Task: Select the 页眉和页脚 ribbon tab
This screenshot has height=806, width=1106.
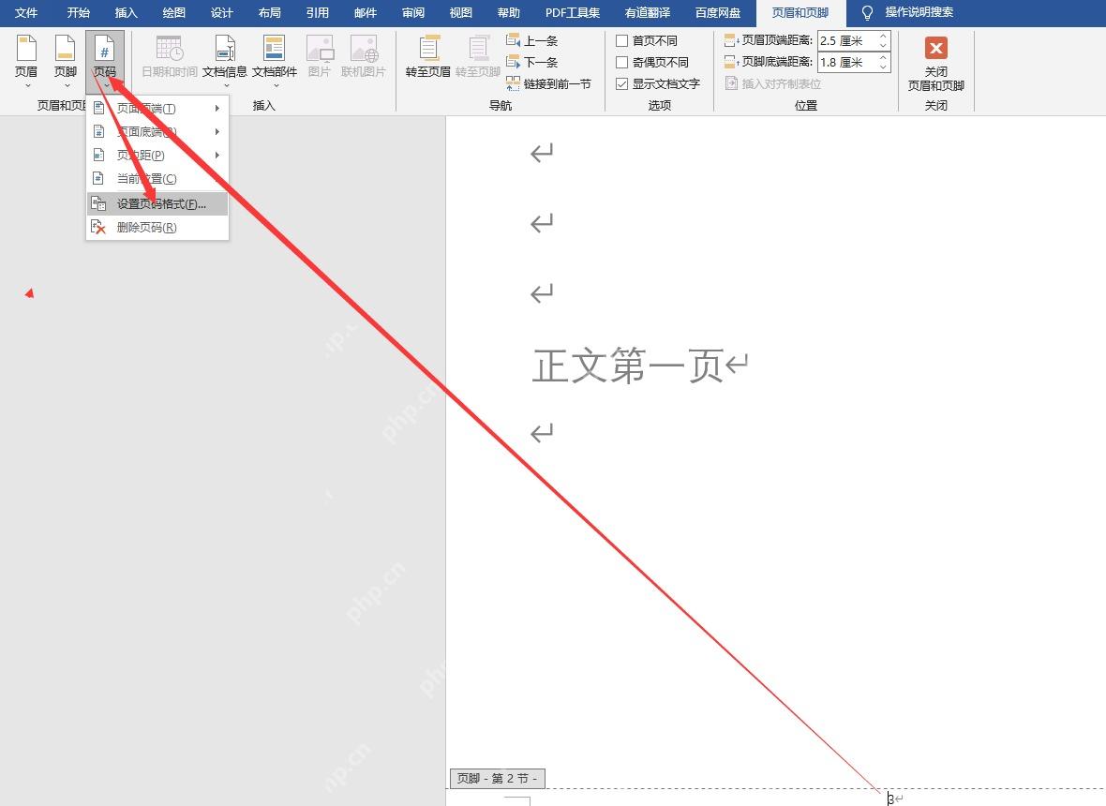Action: (x=800, y=13)
